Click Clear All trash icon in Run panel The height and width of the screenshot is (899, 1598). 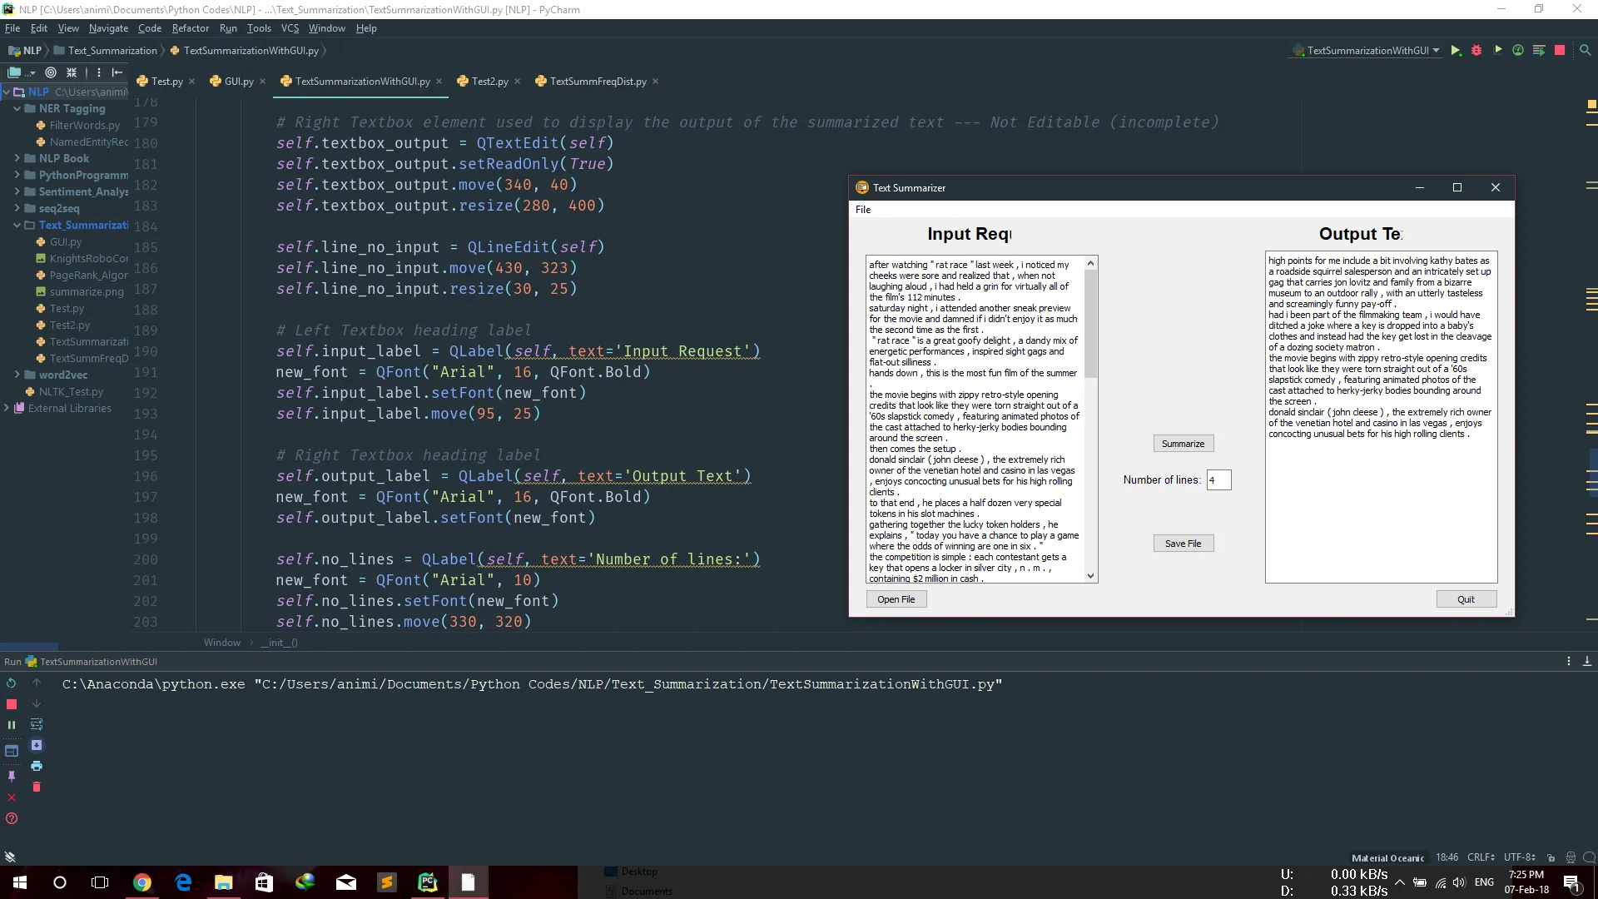click(x=37, y=787)
